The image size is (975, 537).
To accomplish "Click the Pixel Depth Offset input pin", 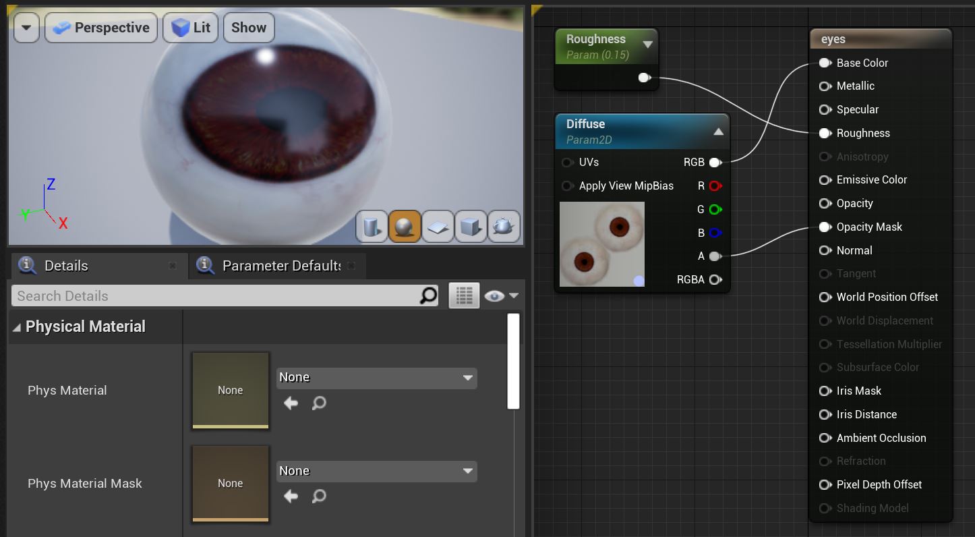I will (x=825, y=484).
